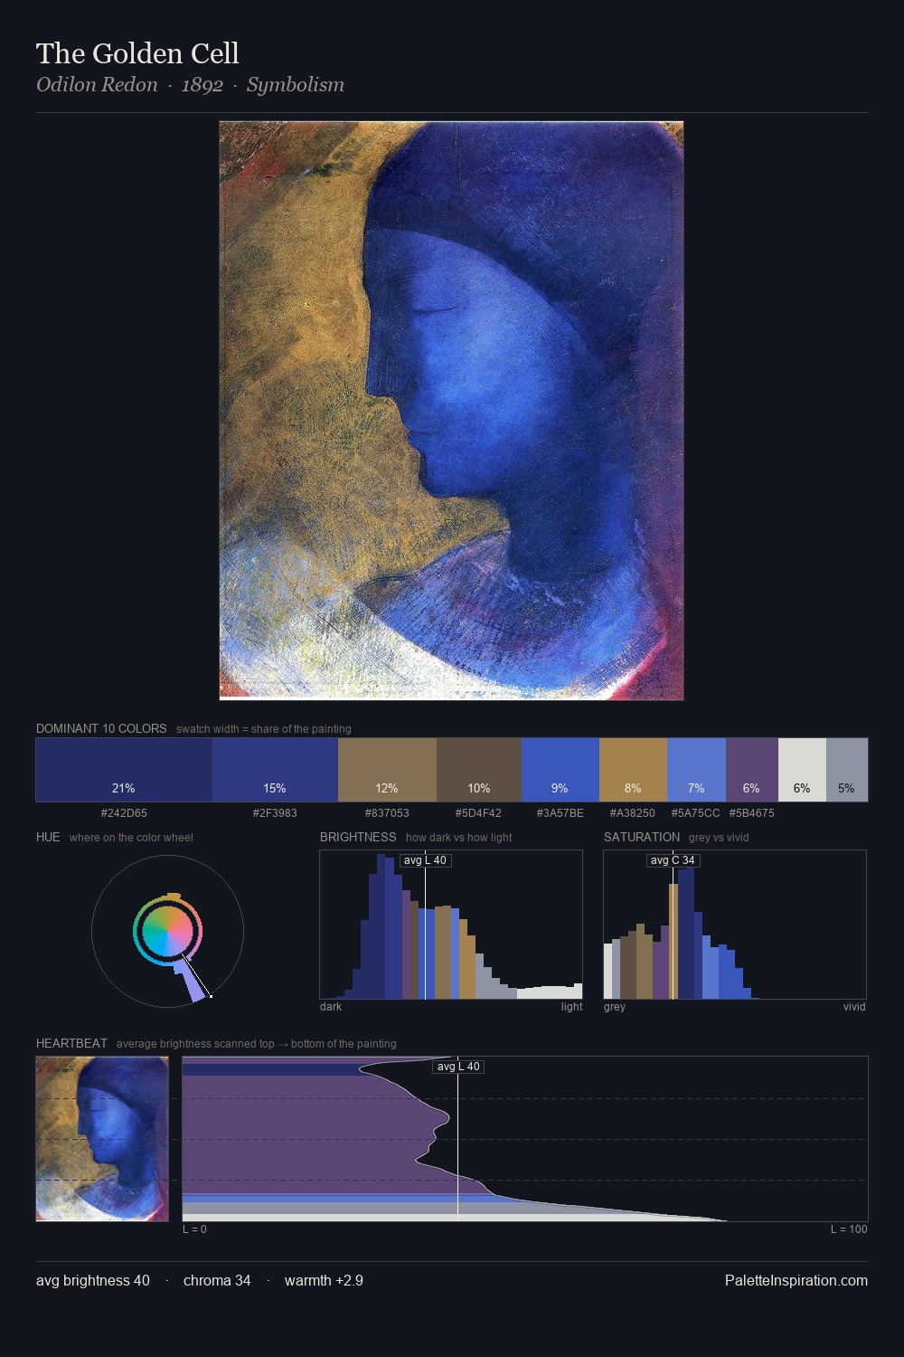Screen dimensions: 904x1357
Task: Click hex code #242D65
Action: point(124,813)
